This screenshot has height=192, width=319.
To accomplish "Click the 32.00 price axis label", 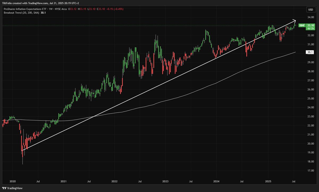I will [311, 35].
